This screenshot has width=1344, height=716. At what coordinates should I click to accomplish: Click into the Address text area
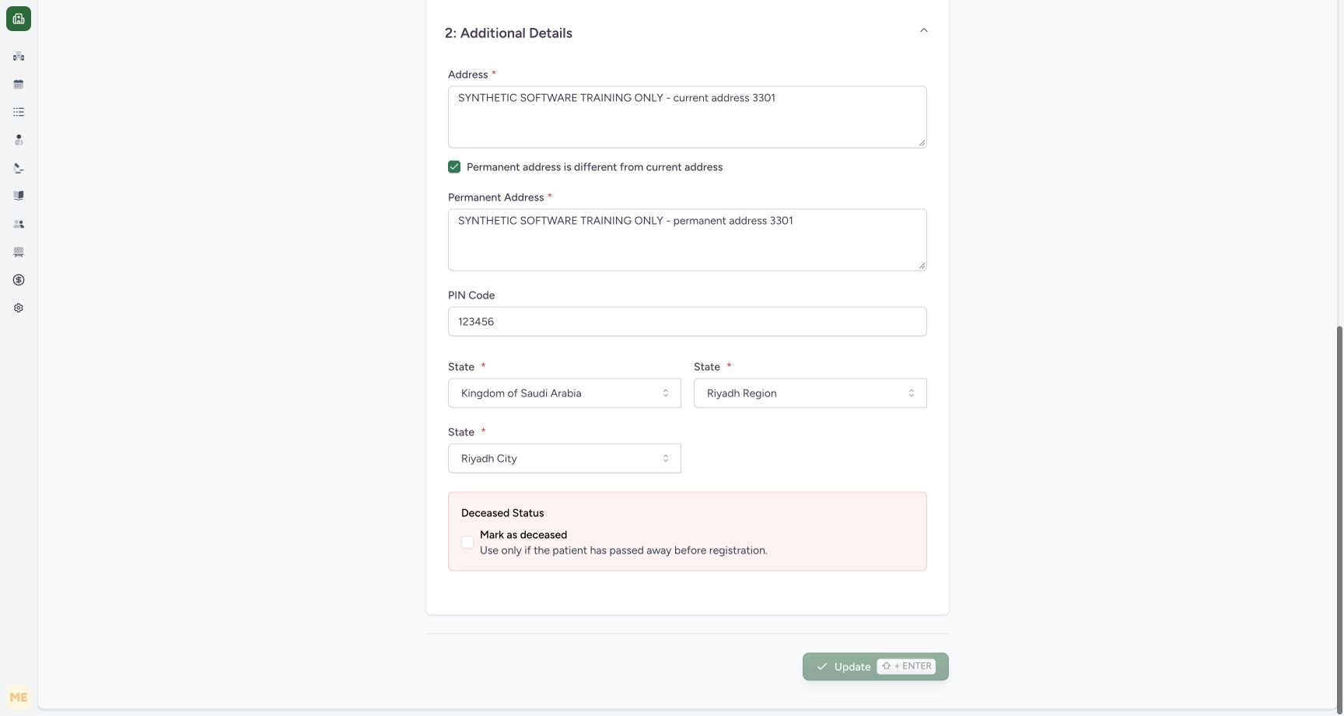(688, 117)
